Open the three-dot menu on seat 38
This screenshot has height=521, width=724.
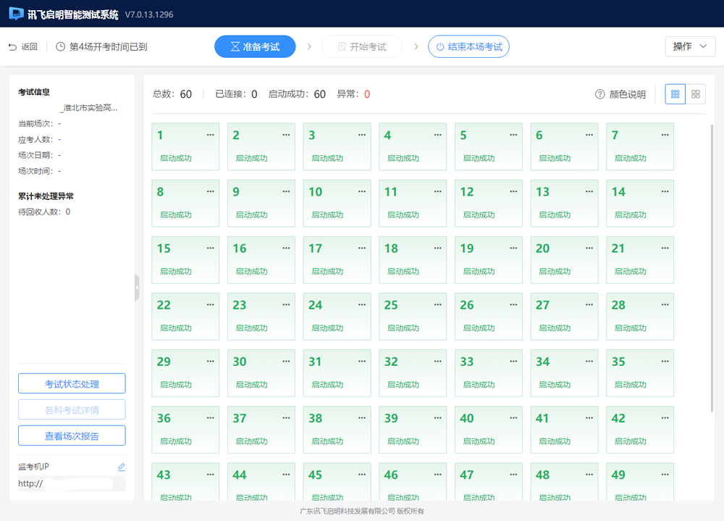362,417
